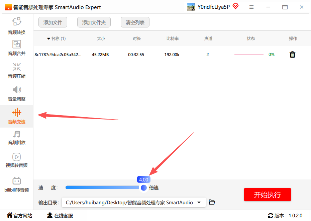The height and width of the screenshot is (221, 311).
Task: Browse output folder with the folder icon
Action: 212,202
